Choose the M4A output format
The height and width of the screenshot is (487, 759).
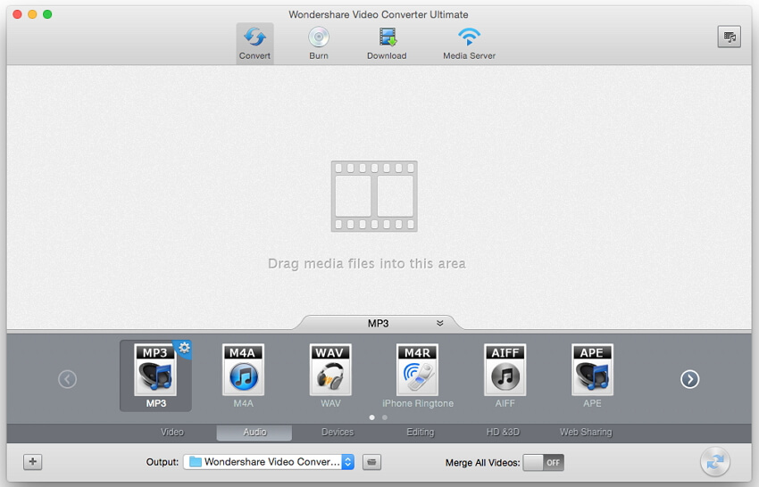point(243,376)
